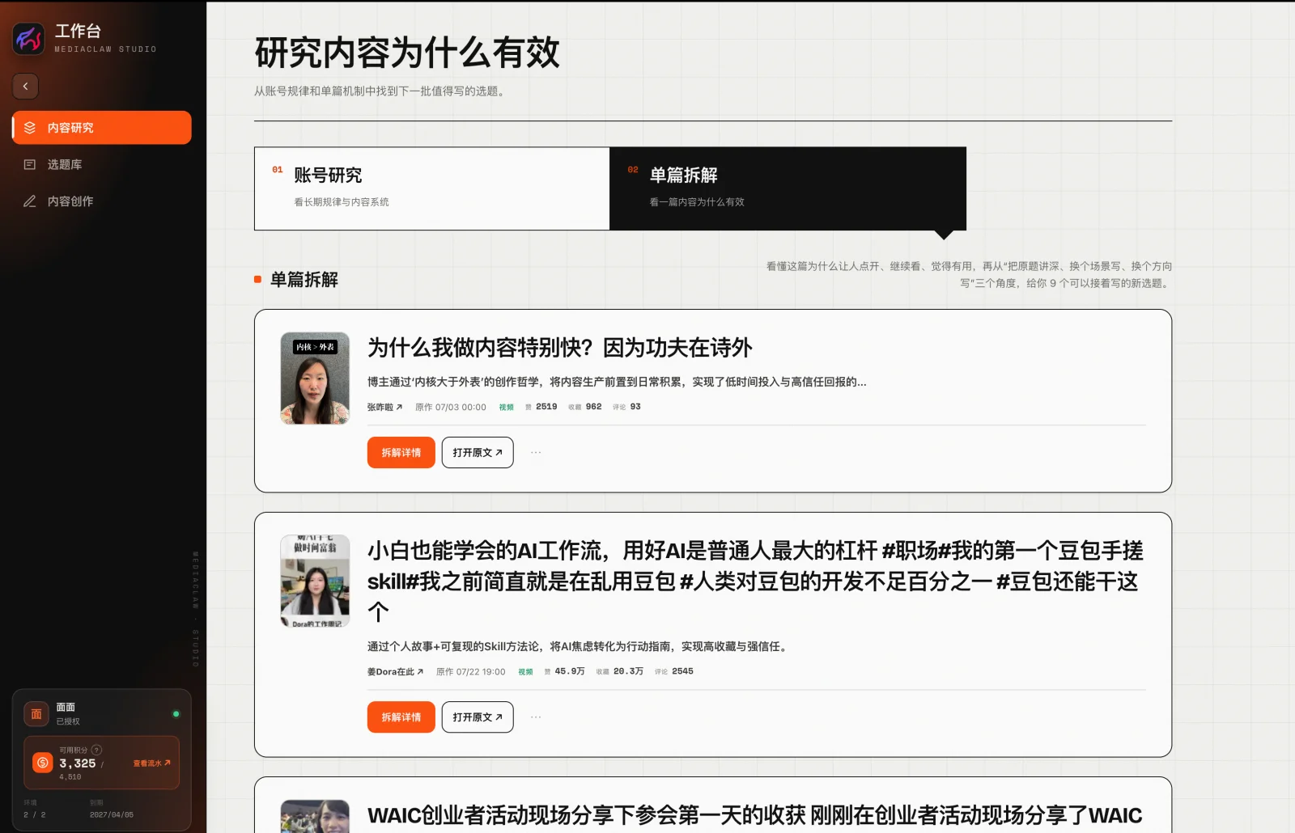Click the title 小白也能学会的AI工作流

(x=755, y=581)
